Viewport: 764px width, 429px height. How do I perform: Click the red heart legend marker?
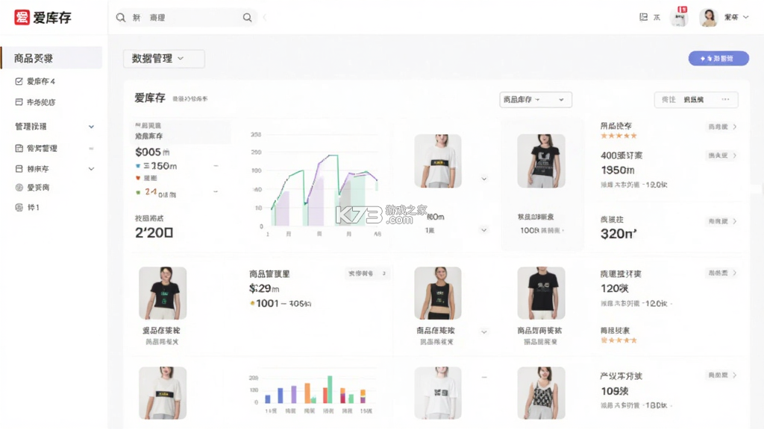tap(138, 178)
